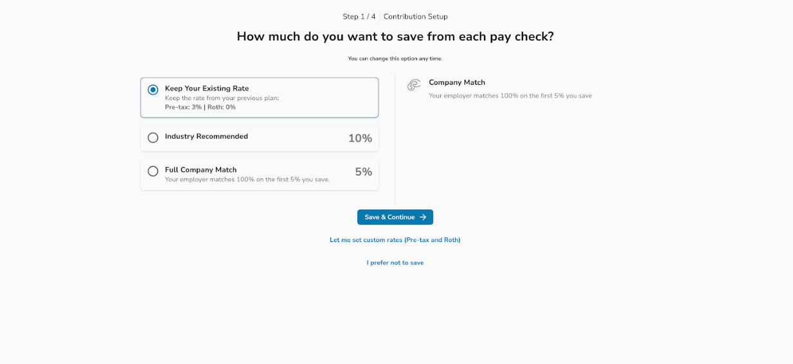
Task: Select the Keep Your Existing Rate radio button
Action: (153, 90)
